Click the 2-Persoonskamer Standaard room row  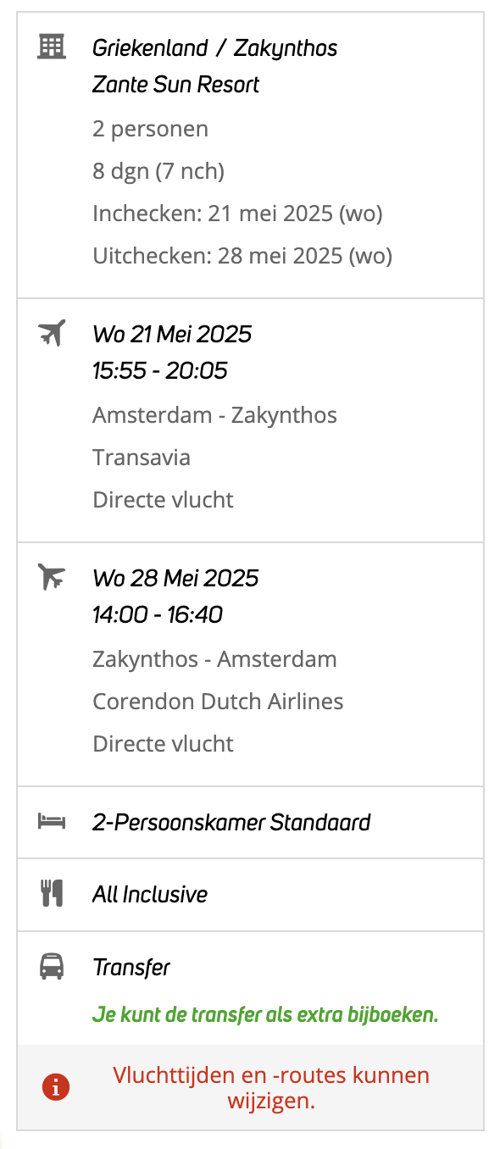(x=250, y=822)
